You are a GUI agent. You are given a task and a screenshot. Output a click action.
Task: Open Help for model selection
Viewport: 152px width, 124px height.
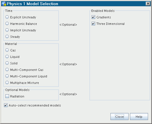point(139,117)
